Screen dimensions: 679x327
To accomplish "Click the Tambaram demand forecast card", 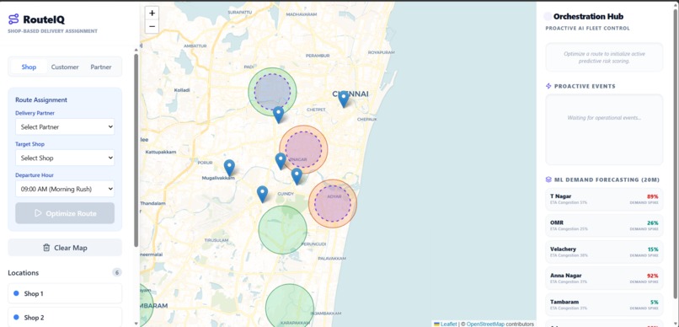I will [604, 304].
